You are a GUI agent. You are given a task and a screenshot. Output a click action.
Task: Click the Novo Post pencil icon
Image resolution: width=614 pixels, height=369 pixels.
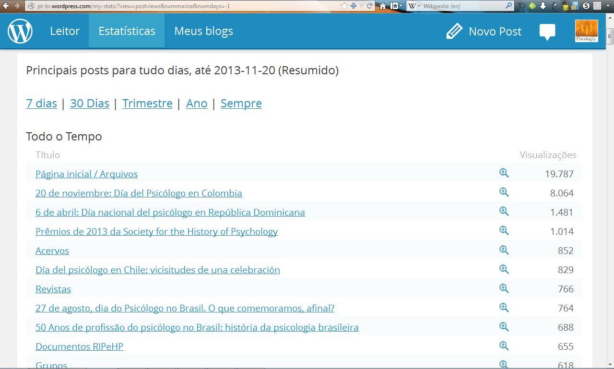point(454,31)
